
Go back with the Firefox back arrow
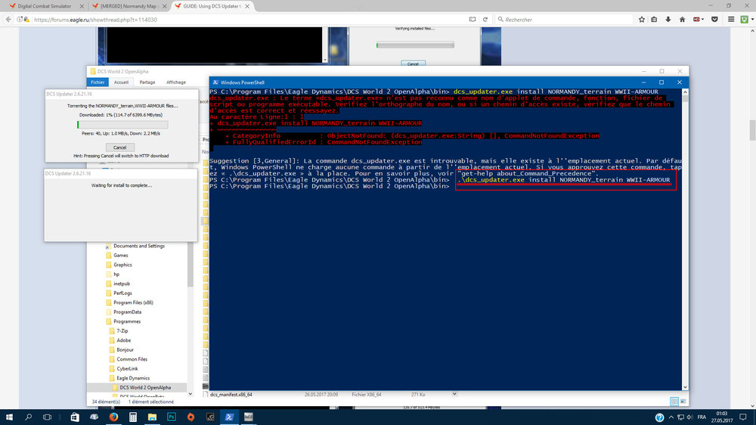8,20
